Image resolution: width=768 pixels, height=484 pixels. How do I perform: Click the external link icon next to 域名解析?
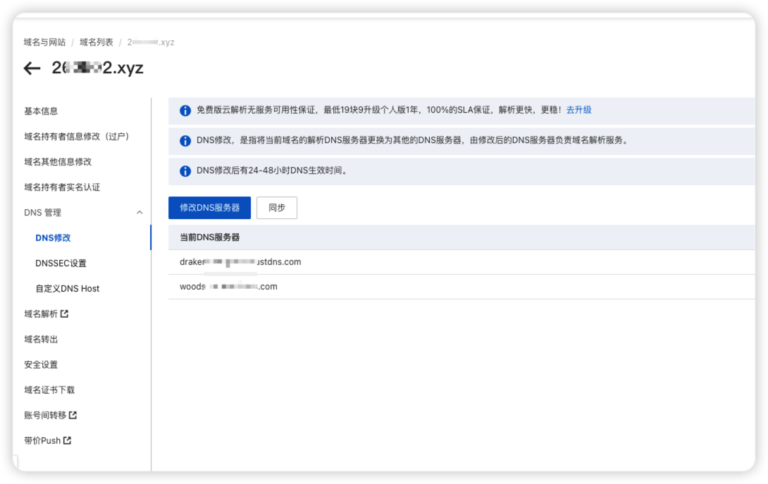[x=64, y=314]
